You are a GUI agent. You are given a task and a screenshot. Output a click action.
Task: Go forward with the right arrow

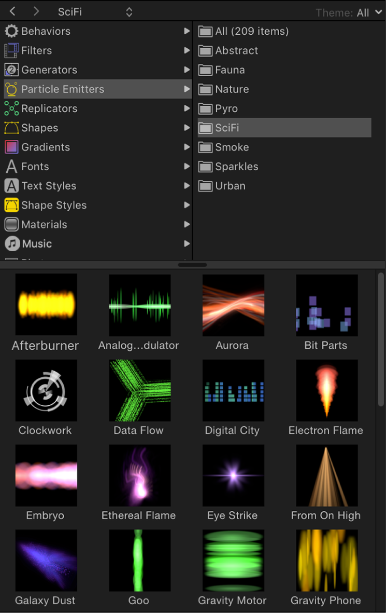click(x=36, y=11)
